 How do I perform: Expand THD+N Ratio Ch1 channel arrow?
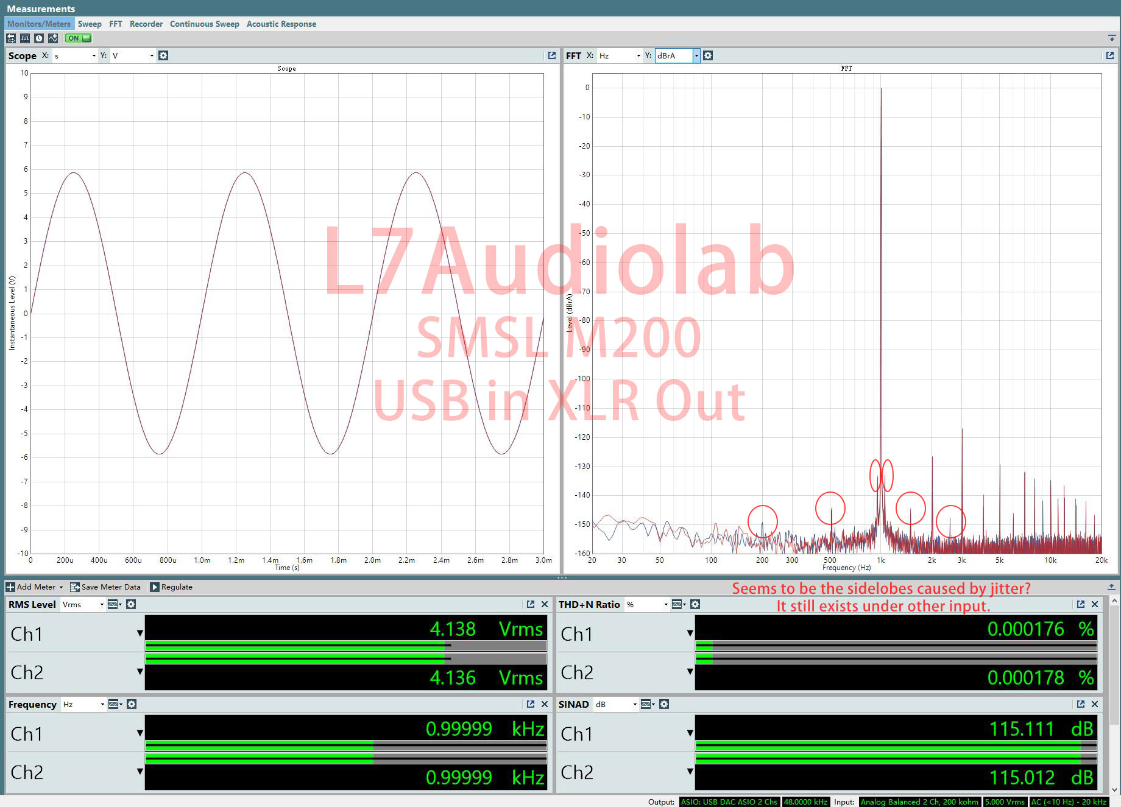coord(690,633)
